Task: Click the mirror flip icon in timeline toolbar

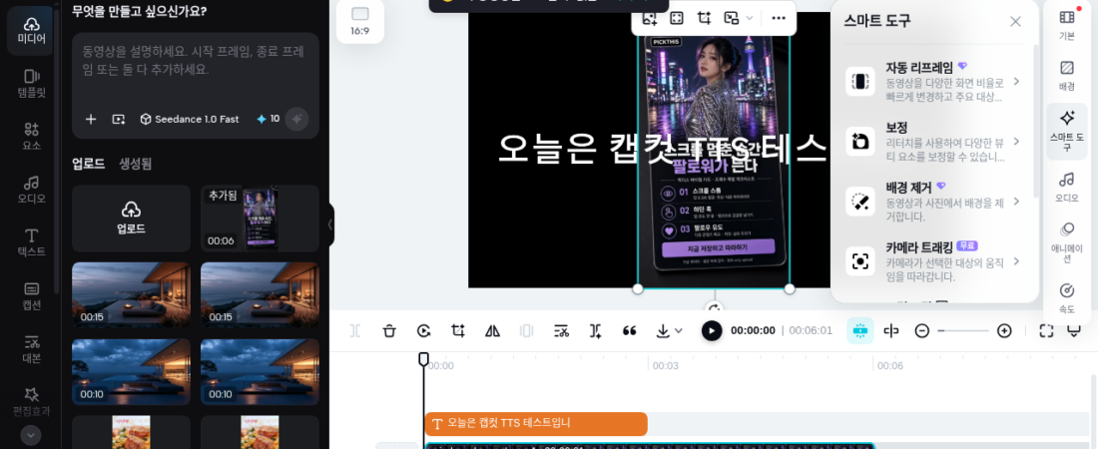Action: coord(492,330)
